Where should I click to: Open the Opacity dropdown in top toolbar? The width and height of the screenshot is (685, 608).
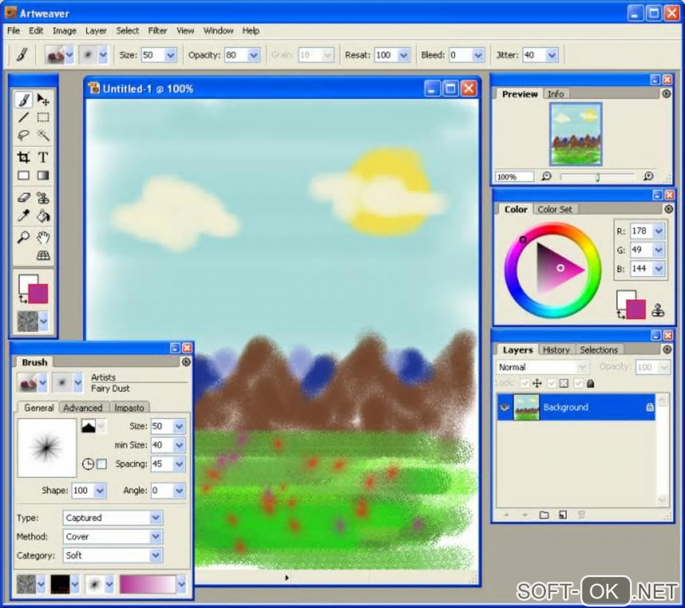pyautogui.click(x=253, y=55)
